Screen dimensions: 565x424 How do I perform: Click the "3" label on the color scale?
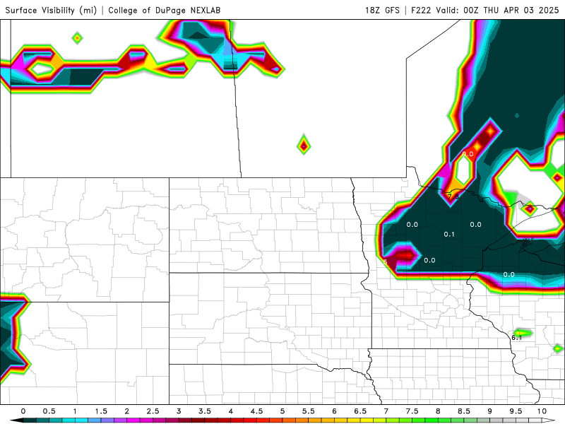(179, 411)
